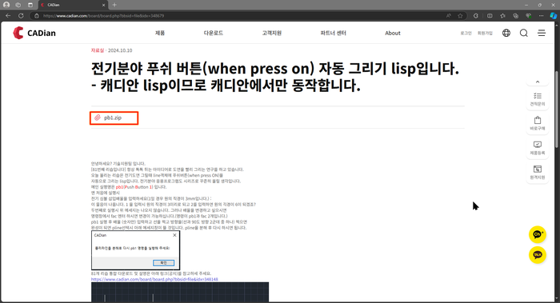Image resolution: width=560 pixels, height=303 pixels.
Task: Open the Copilot icon in browser toolbar
Action: pyautogui.click(x=554, y=16)
